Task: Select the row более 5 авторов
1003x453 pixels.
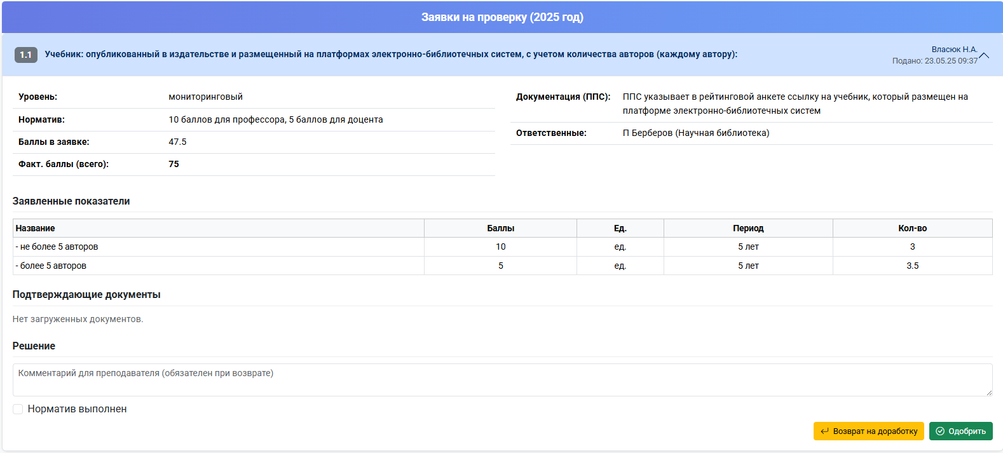Action: tap(502, 266)
